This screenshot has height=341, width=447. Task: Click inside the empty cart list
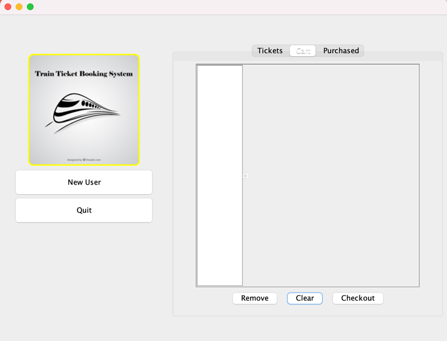(219, 175)
